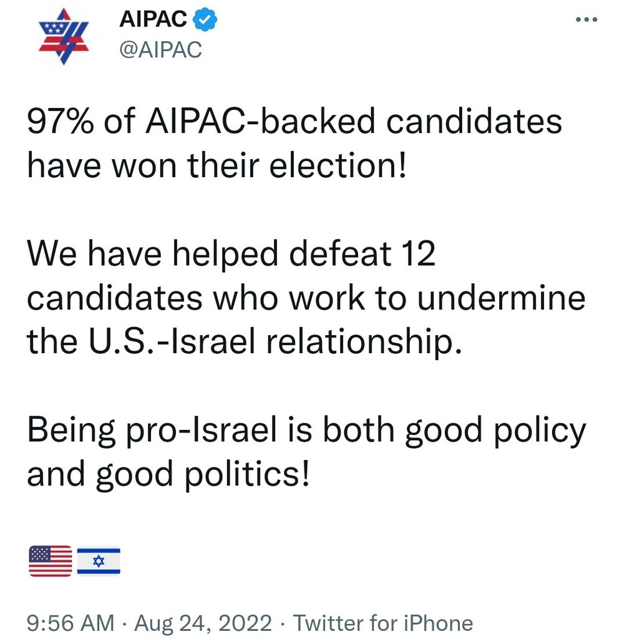This screenshot has height=639, width=627.
Task: Click the word "candidates" in the first line
Action: [474, 122]
